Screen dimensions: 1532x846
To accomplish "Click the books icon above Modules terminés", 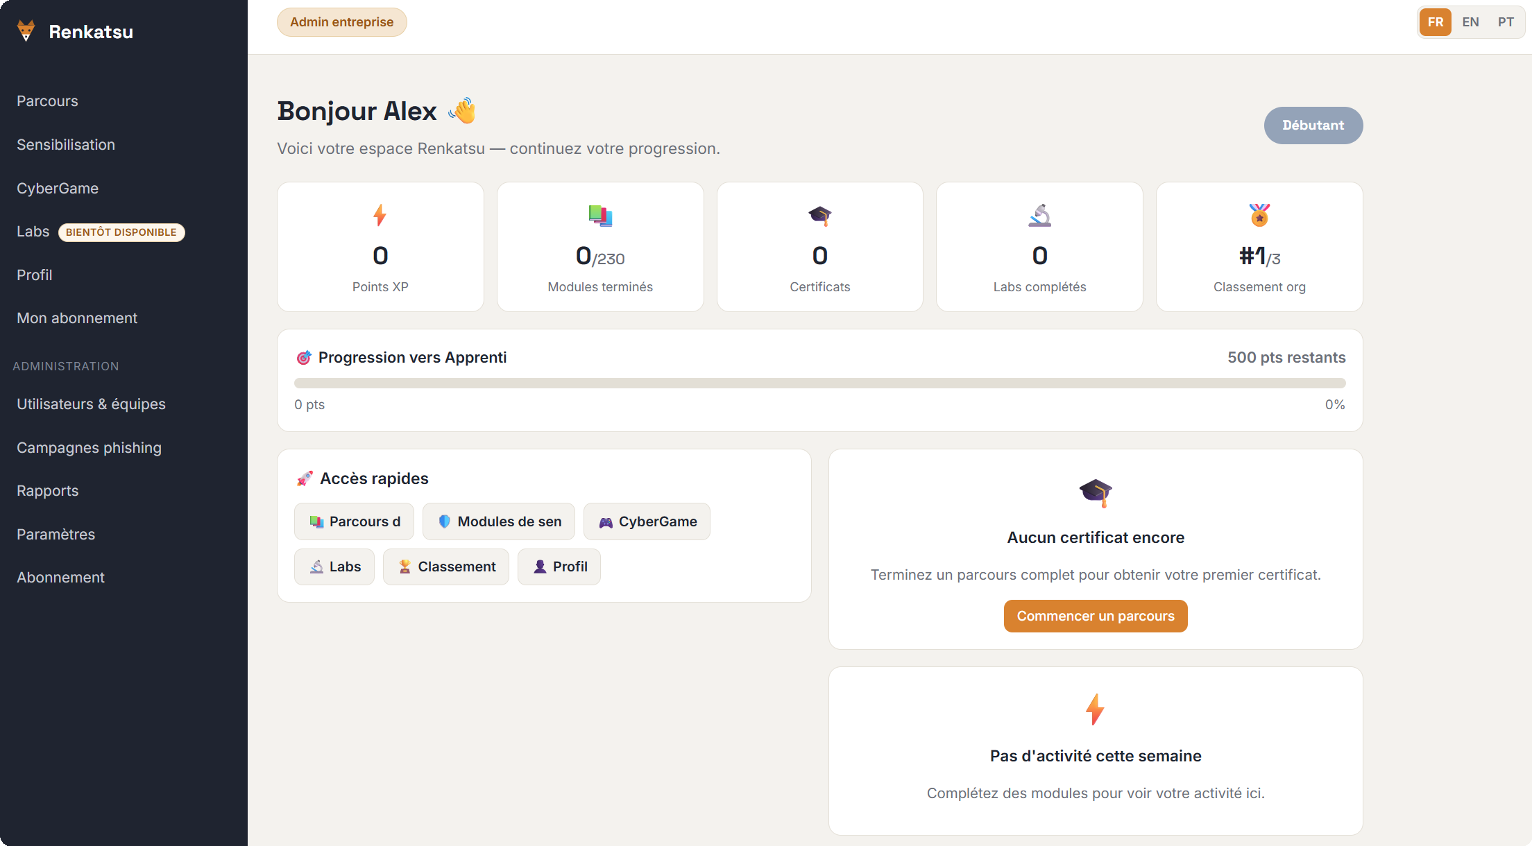I will coord(600,215).
